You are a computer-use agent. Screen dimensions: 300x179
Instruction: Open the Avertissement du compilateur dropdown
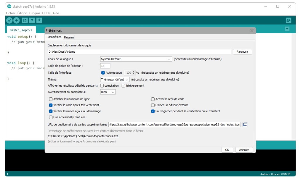pos(108,92)
